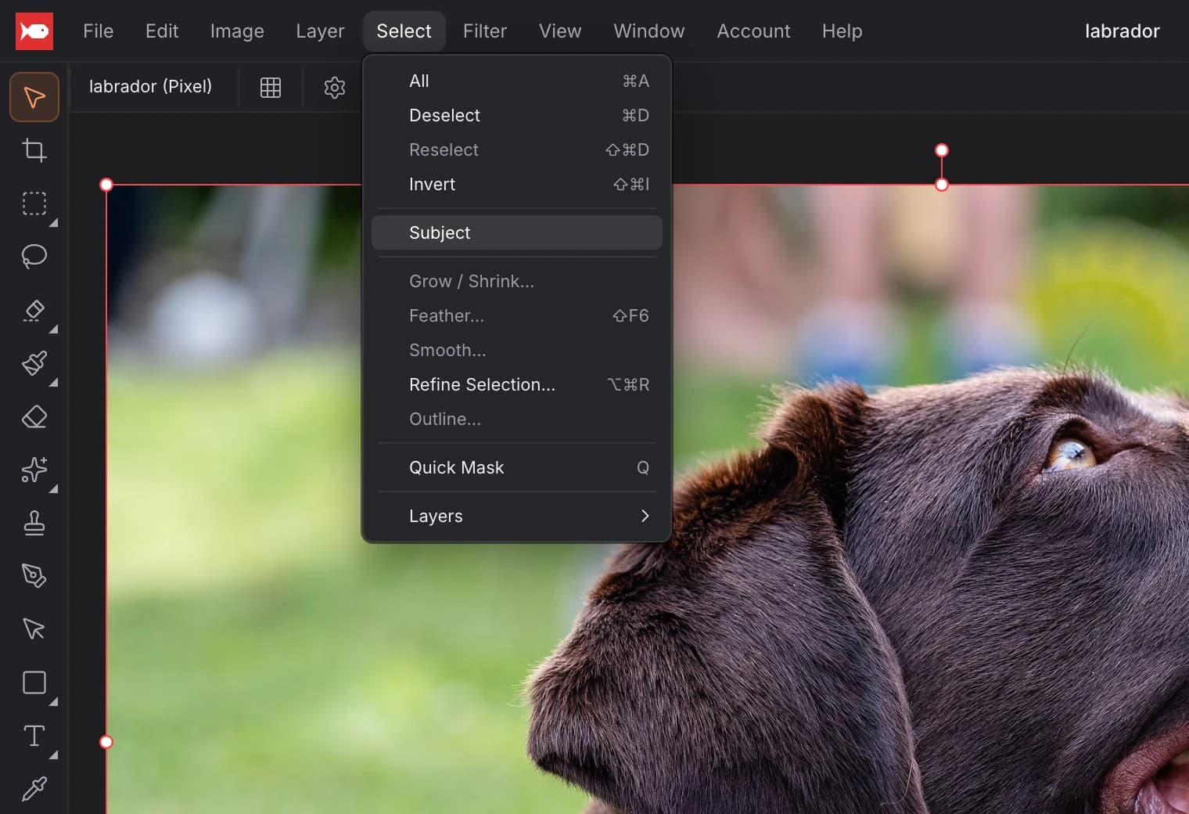Click the labrador document title

click(x=1122, y=31)
